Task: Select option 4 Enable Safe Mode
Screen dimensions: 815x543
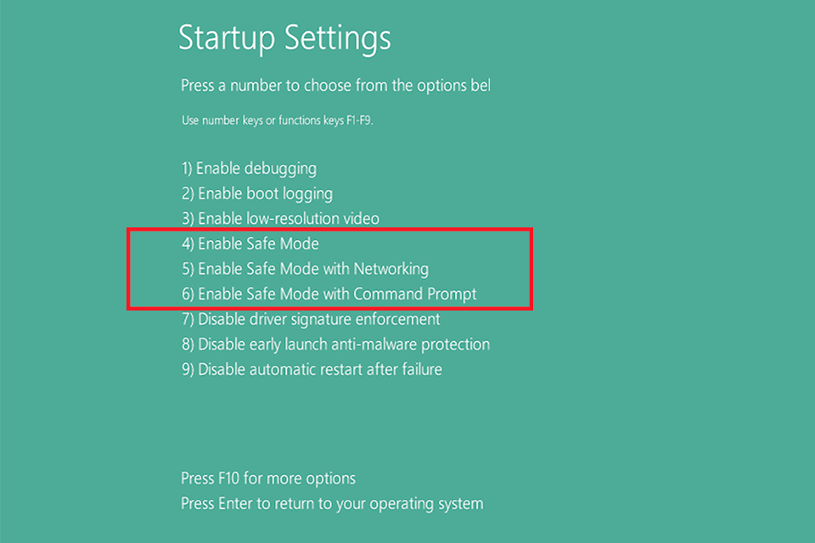Action: pos(250,244)
